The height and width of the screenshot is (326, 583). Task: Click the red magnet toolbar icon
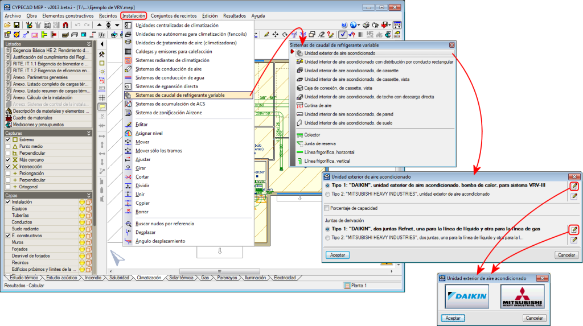pos(65,25)
